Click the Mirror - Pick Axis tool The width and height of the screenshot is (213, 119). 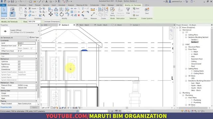click(61, 9)
